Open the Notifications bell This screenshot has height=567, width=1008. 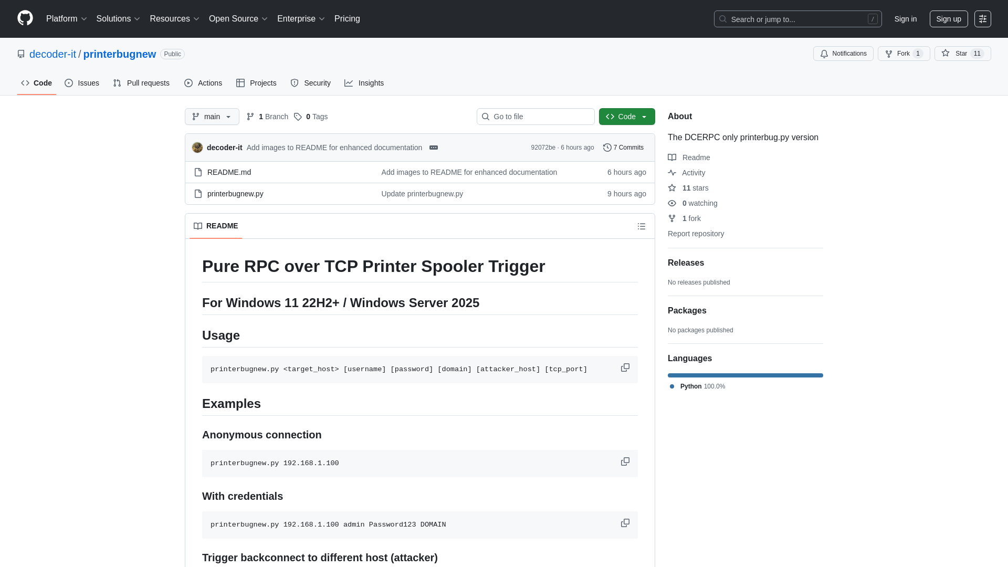click(x=843, y=53)
